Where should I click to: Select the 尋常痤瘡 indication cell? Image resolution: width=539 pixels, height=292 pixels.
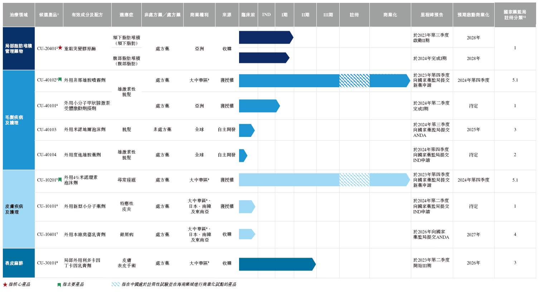click(x=127, y=180)
